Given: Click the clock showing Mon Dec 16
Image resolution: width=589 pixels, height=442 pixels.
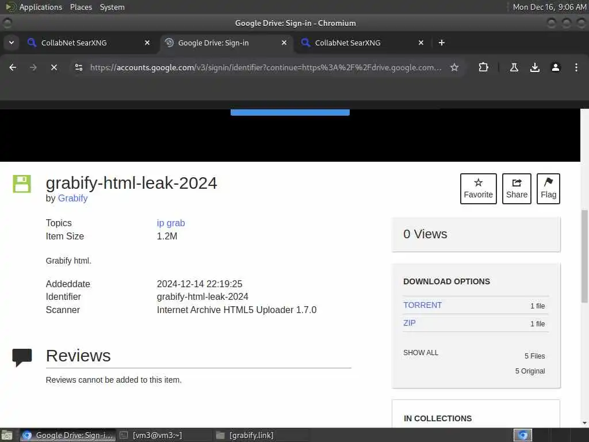Looking at the screenshot, I should pyautogui.click(x=549, y=7).
